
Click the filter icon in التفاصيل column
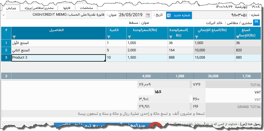tap(14, 37)
